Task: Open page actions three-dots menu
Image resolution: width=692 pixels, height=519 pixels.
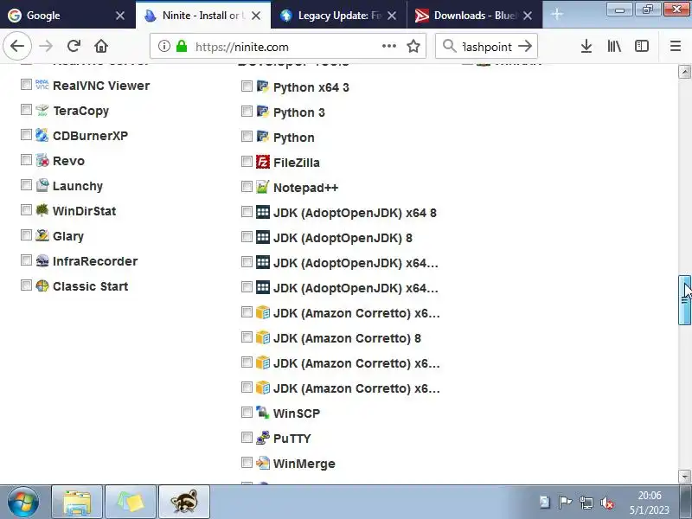Action: tap(388, 46)
